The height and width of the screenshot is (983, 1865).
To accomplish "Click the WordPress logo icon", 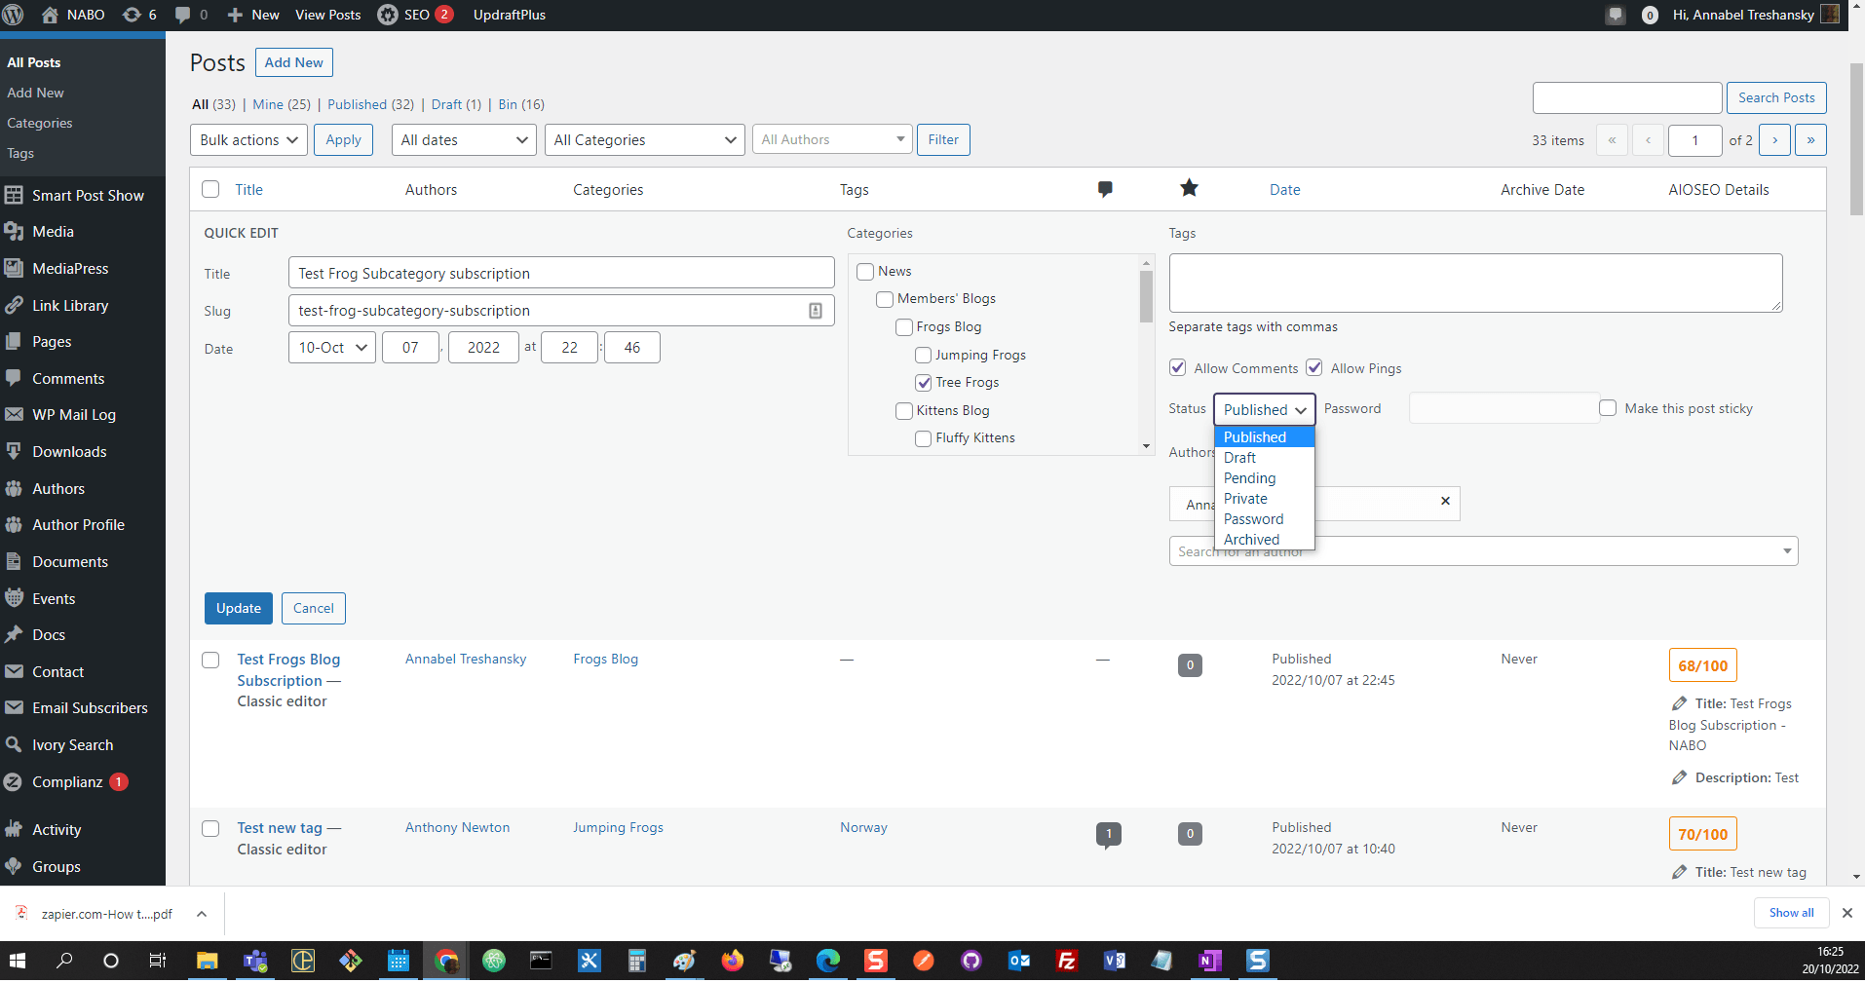I will (x=14, y=15).
